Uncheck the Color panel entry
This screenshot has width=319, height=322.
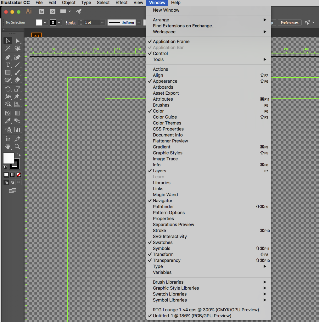coord(209,111)
